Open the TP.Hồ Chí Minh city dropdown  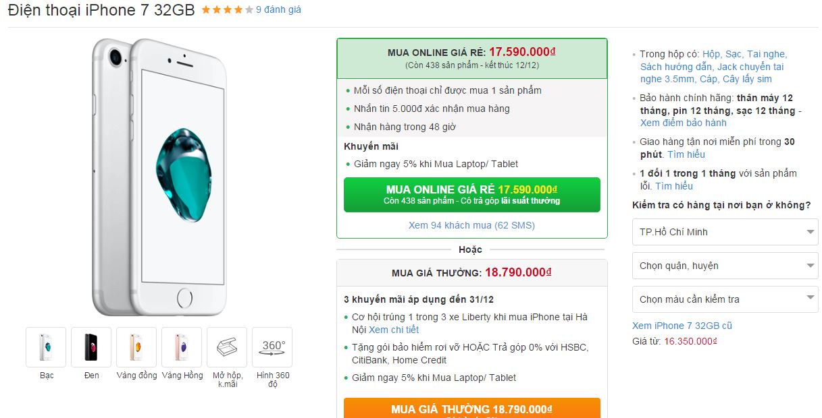[x=725, y=232]
